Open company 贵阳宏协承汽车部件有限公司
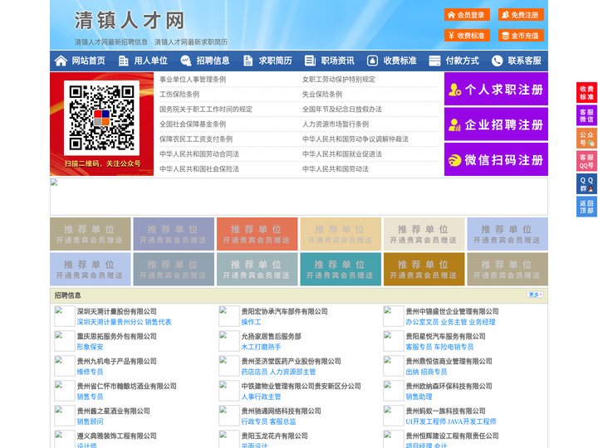Image resolution: width=598 pixels, height=448 pixels. pos(284,311)
